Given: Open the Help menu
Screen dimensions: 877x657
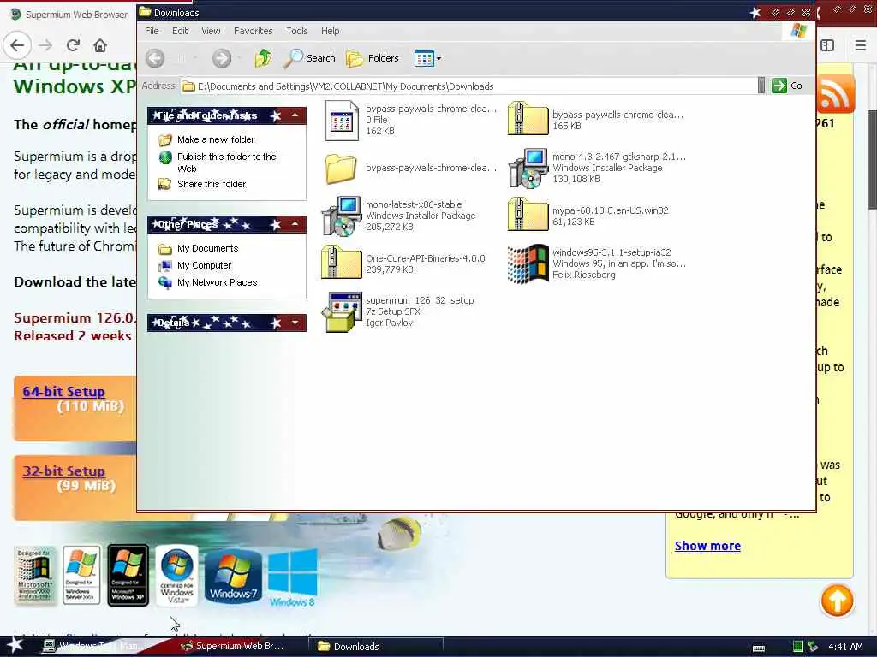Looking at the screenshot, I should tap(330, 31).
